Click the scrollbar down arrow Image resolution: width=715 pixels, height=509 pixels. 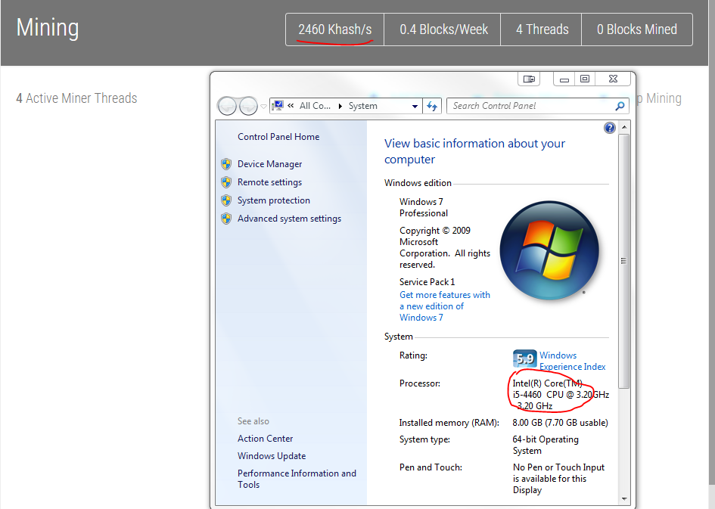624,499
